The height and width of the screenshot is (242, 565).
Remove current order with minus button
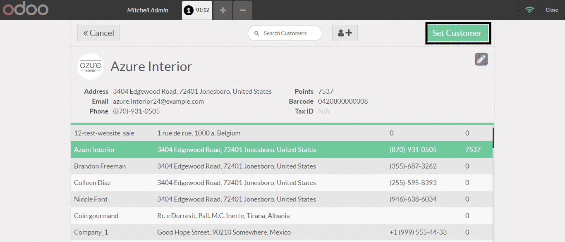coord(242,10)
